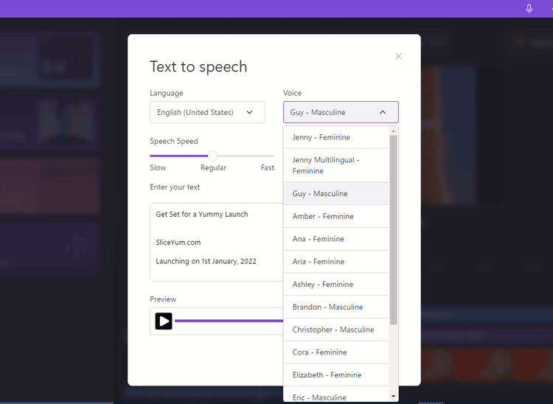Click the voice list scroll up arrow

(393, 130)
